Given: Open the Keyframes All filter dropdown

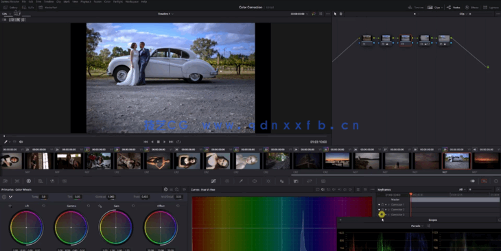Looking at the screenshot, I should click(462, 189).
